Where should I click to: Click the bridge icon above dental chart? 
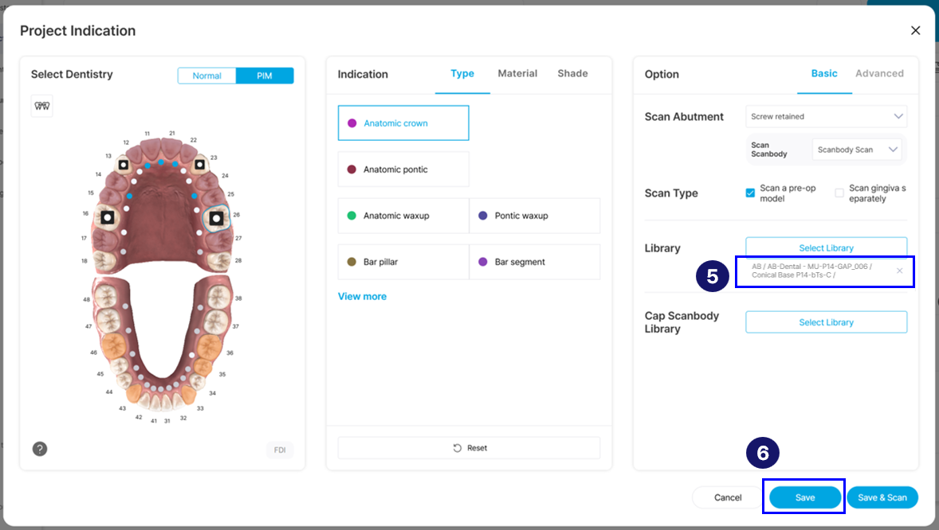tap(42, 106)
